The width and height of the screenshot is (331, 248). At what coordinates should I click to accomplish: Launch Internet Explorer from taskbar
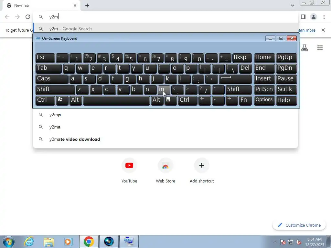[29, 242]
